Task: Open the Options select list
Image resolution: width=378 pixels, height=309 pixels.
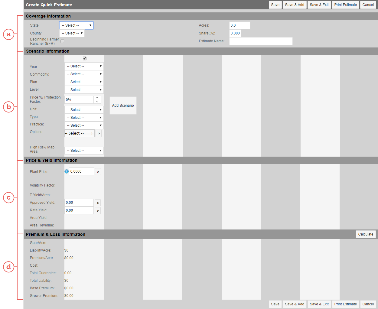Action: point(80,133)
